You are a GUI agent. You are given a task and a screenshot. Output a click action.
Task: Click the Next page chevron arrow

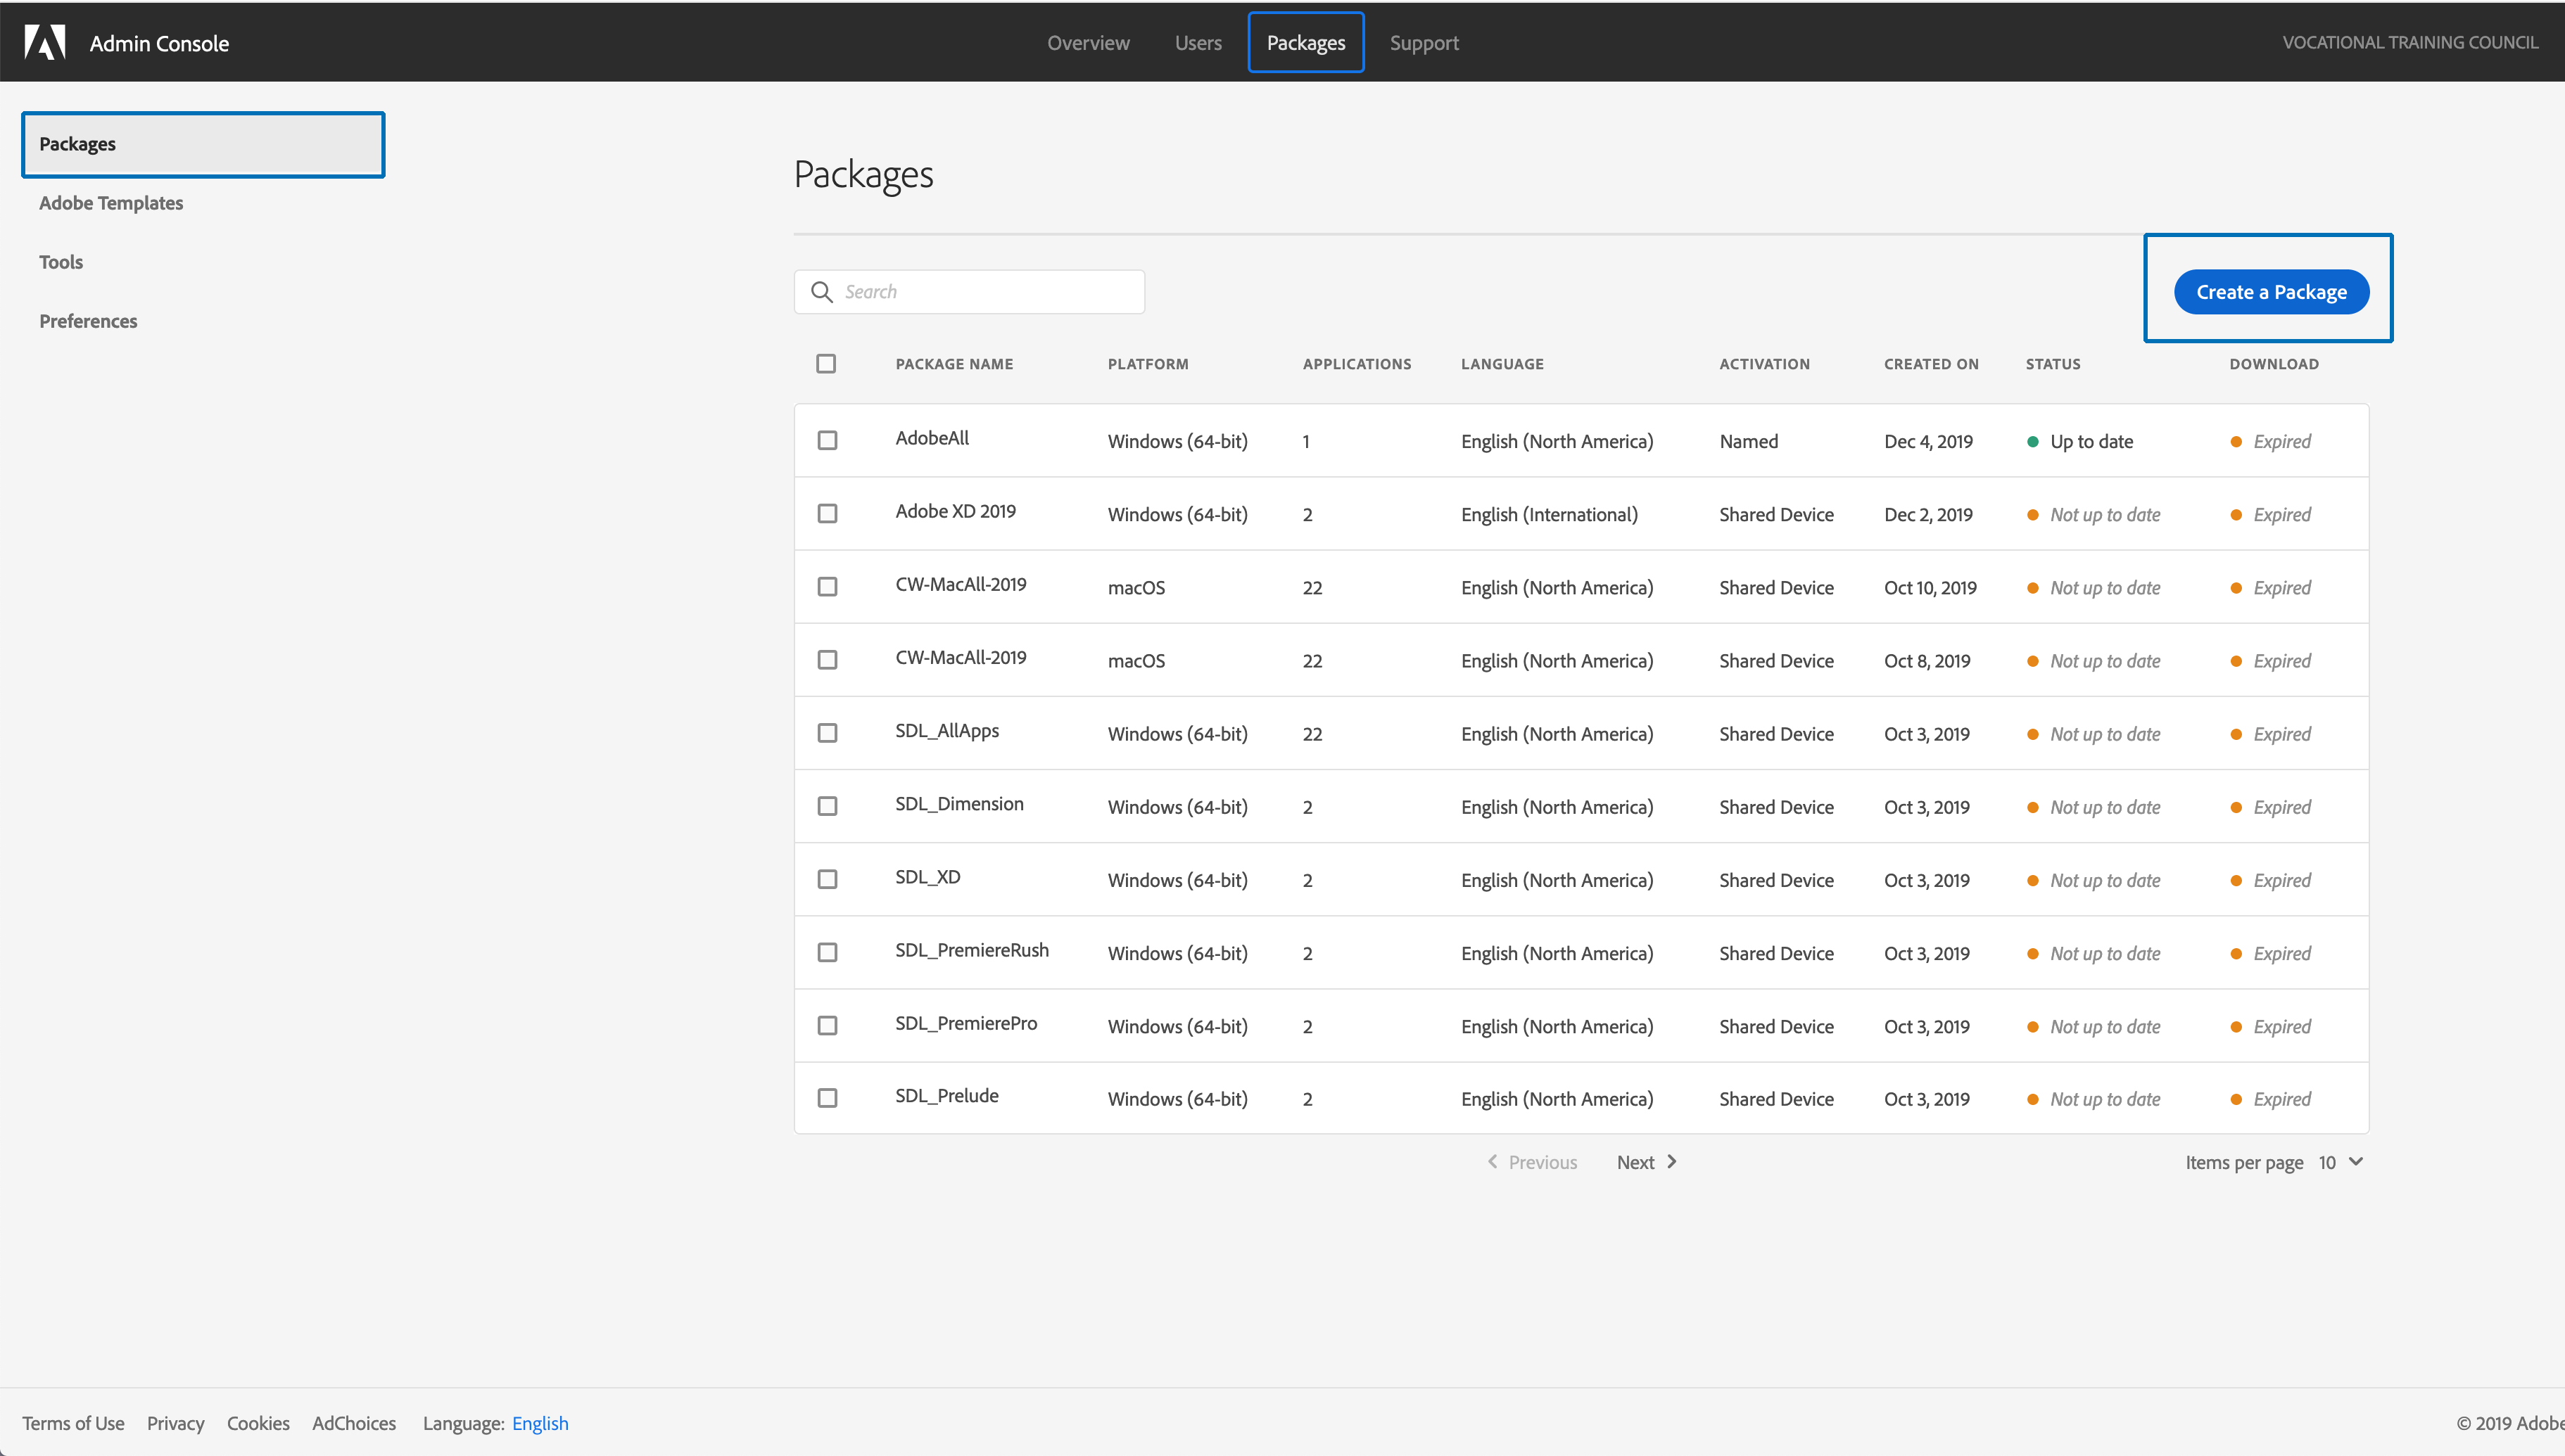click(1672, 1161)
